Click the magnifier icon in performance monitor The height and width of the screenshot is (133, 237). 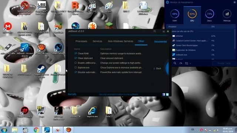click(x=175, y=63)
